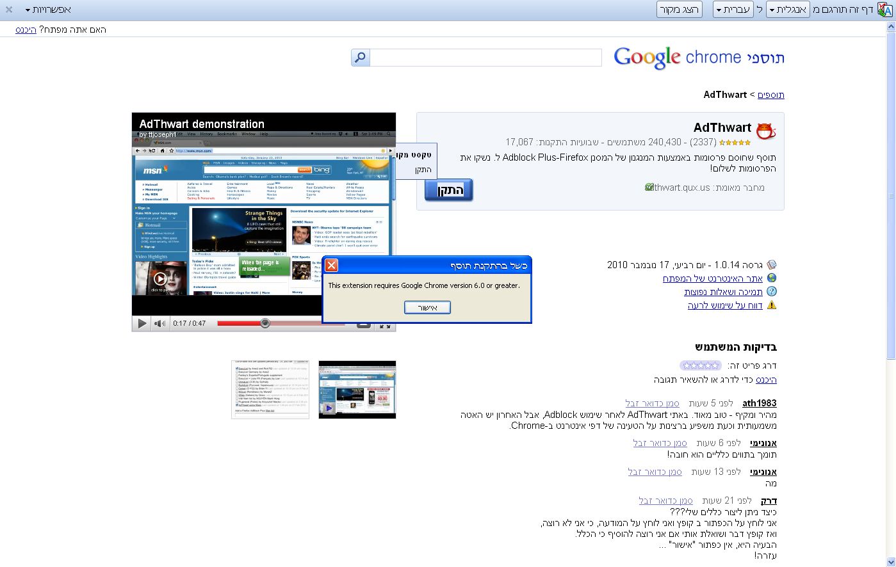The width and height of the screenshot is (896, 567).
Task: Click the AdThwart extension name heading
Action: coord(722,127)
